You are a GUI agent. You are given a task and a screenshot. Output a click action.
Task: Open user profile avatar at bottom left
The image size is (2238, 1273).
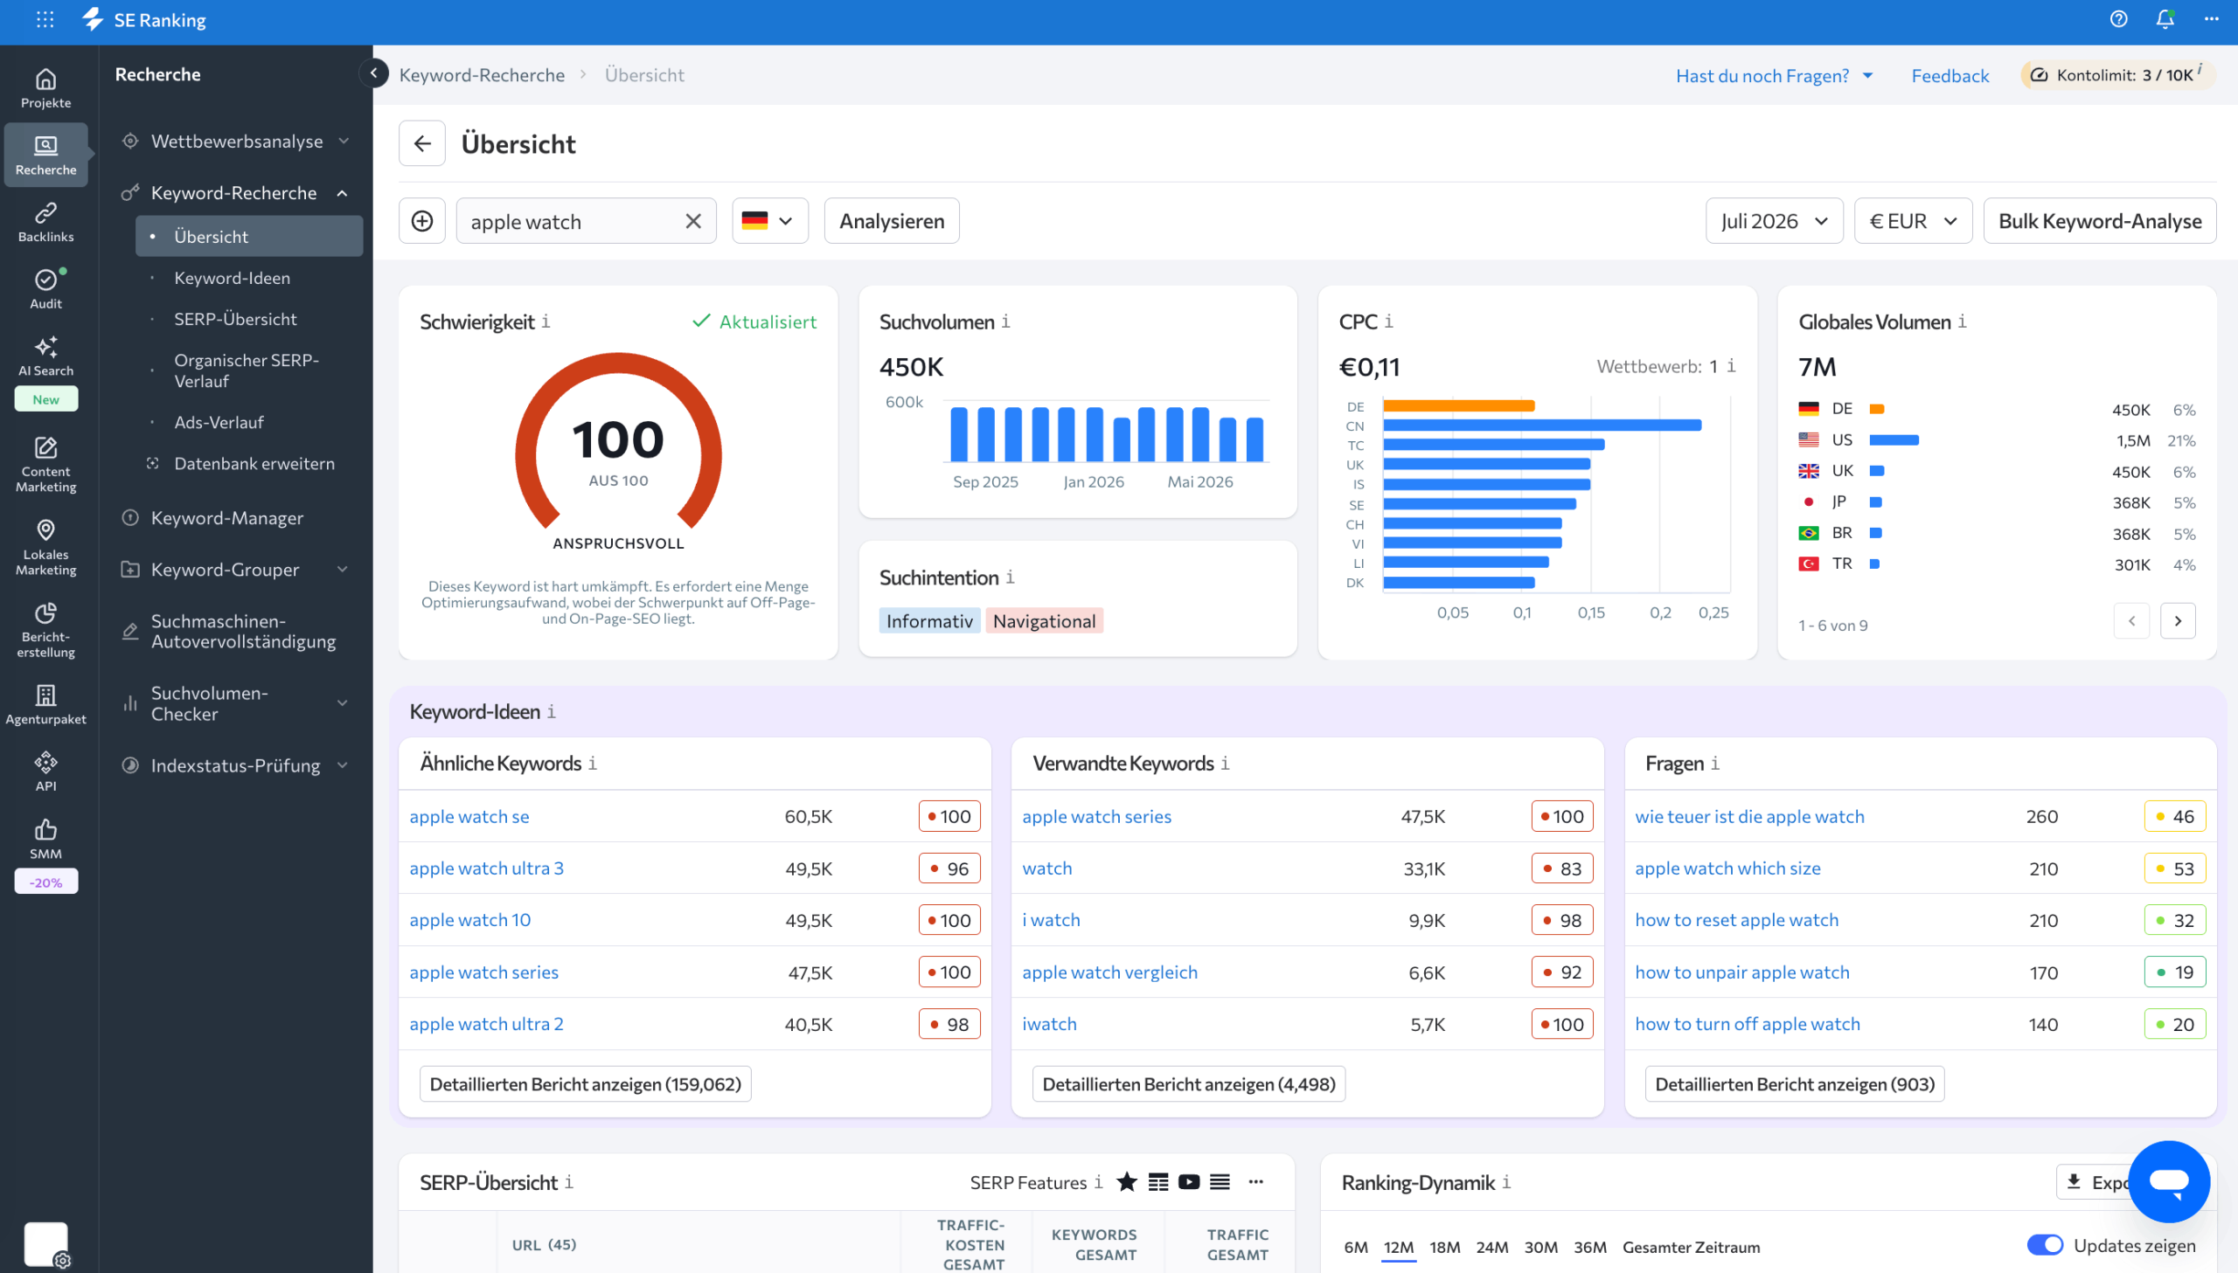coord(45,1243)
